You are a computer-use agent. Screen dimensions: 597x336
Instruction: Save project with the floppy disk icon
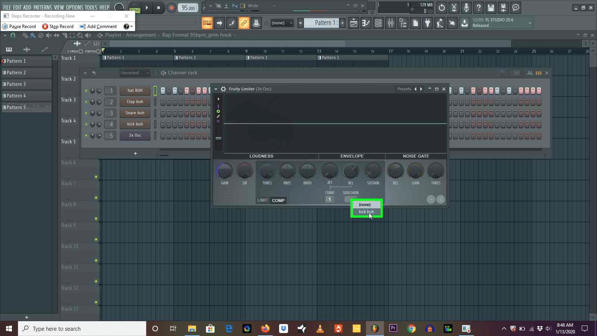pos(491,7)
